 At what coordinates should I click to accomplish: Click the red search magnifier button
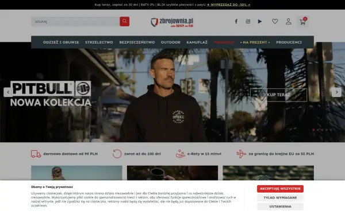(124, 22)
